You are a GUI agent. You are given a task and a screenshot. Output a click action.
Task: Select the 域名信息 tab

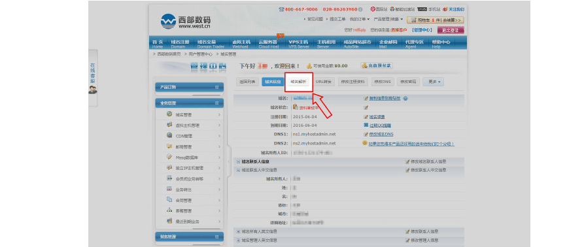272,82
